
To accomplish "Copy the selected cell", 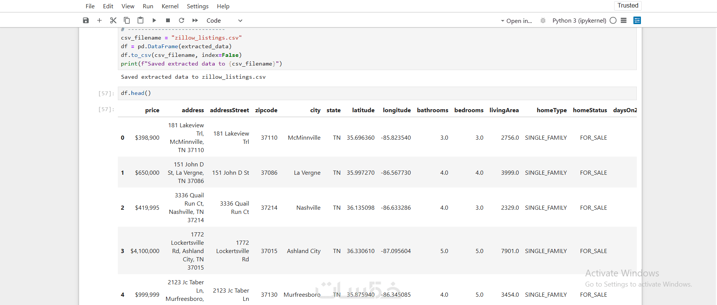I will tap(127, 20).
